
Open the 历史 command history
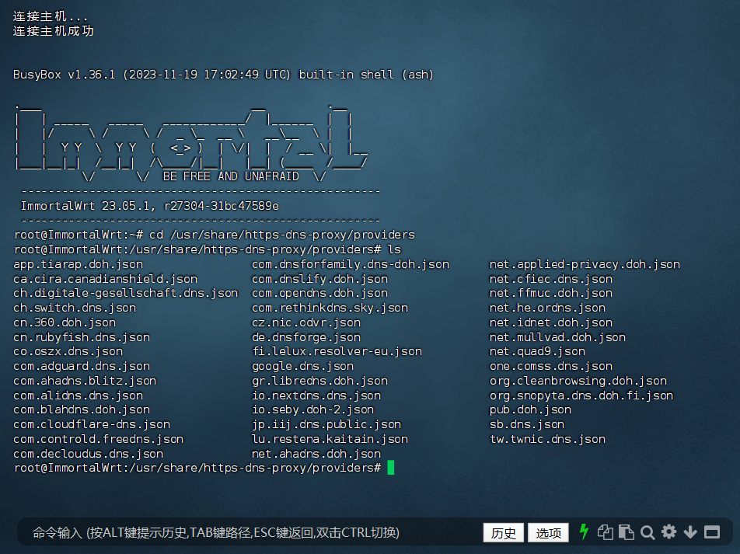[x=503, y=533]
